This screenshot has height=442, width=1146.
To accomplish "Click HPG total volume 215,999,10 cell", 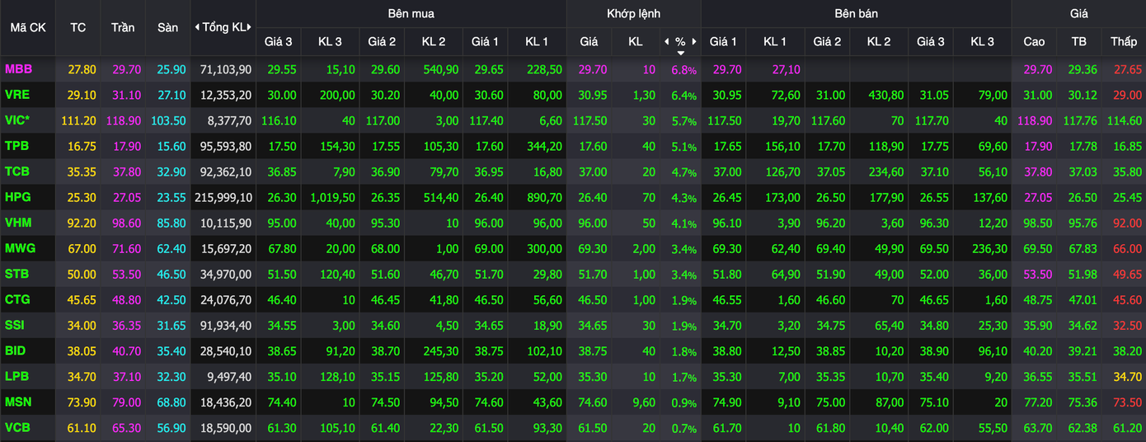I will point(225,198).
